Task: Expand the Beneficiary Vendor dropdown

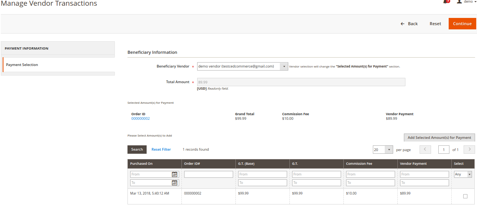Action: (284, 66)
